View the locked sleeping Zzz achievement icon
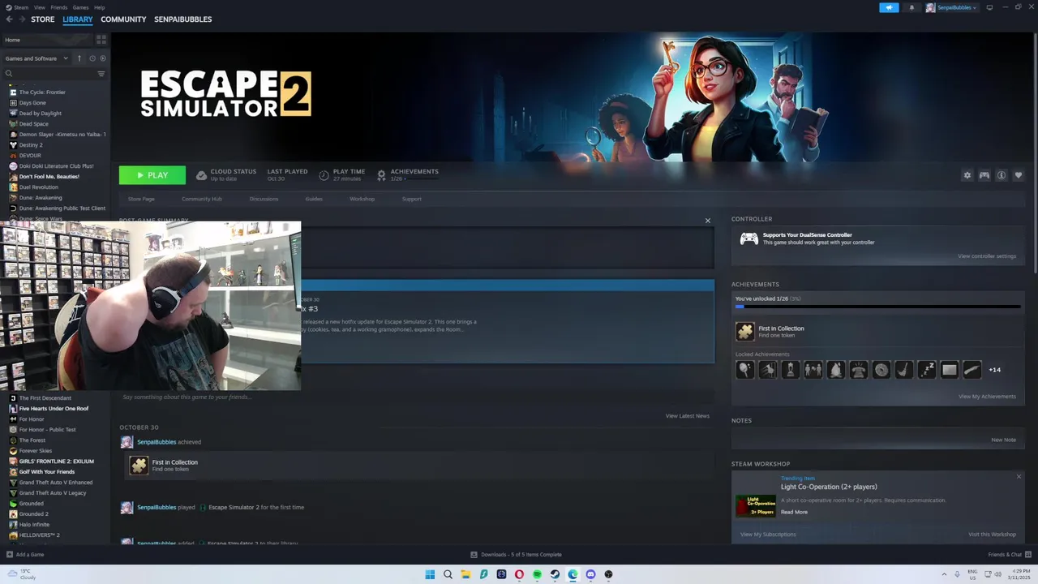The image size is (1038, 584). (926, 370)
